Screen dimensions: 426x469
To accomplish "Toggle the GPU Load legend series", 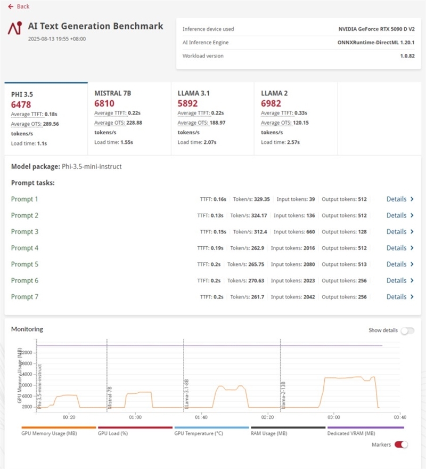I will pos(135,431).
